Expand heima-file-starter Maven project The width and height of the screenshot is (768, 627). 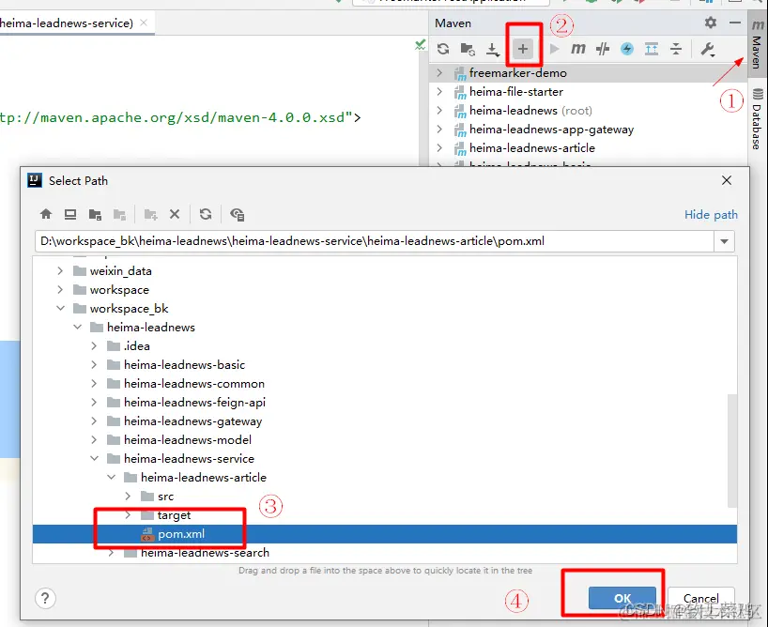[439, 92]
